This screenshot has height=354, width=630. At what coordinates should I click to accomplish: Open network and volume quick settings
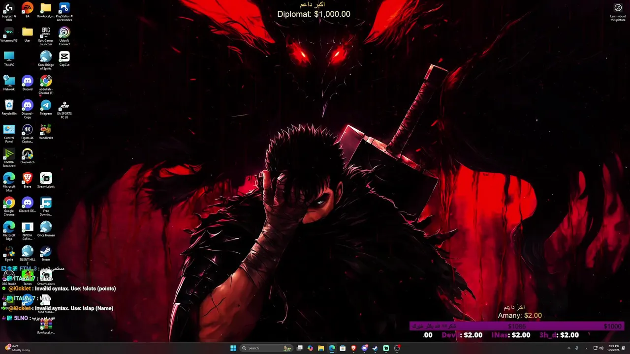[x=598, y=348]
